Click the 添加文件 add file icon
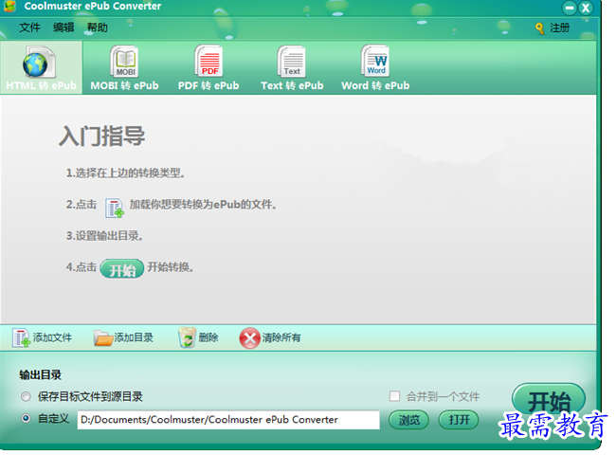This screenshot has height=455, width=616. (21, 337)
